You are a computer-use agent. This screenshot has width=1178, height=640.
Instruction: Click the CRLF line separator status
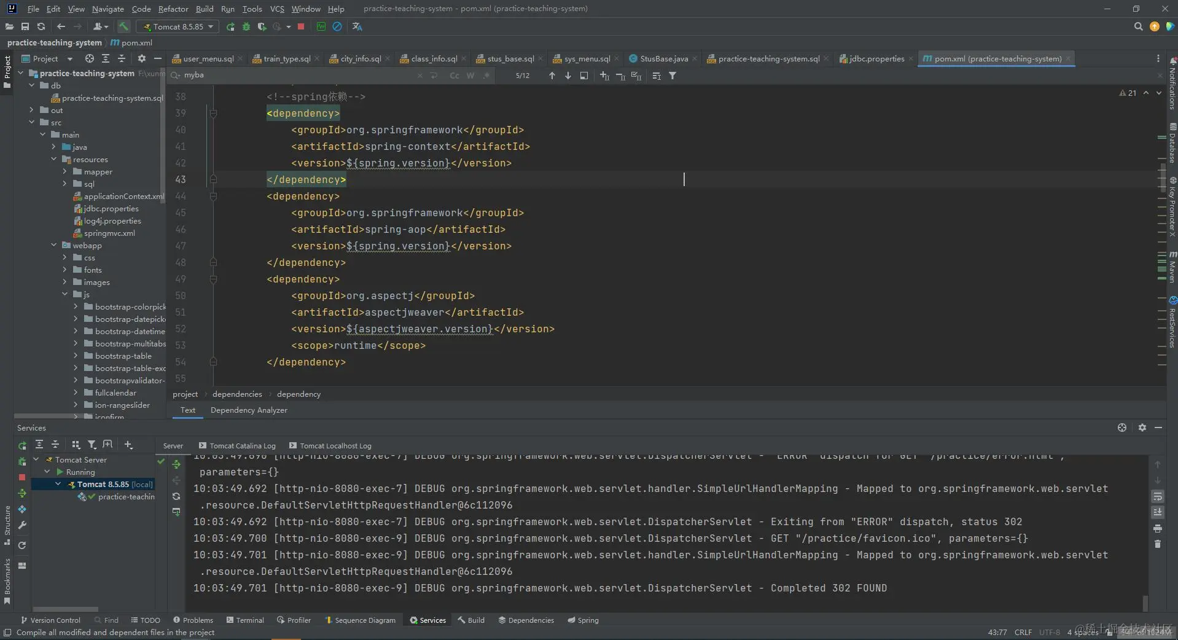[1023, 632]
